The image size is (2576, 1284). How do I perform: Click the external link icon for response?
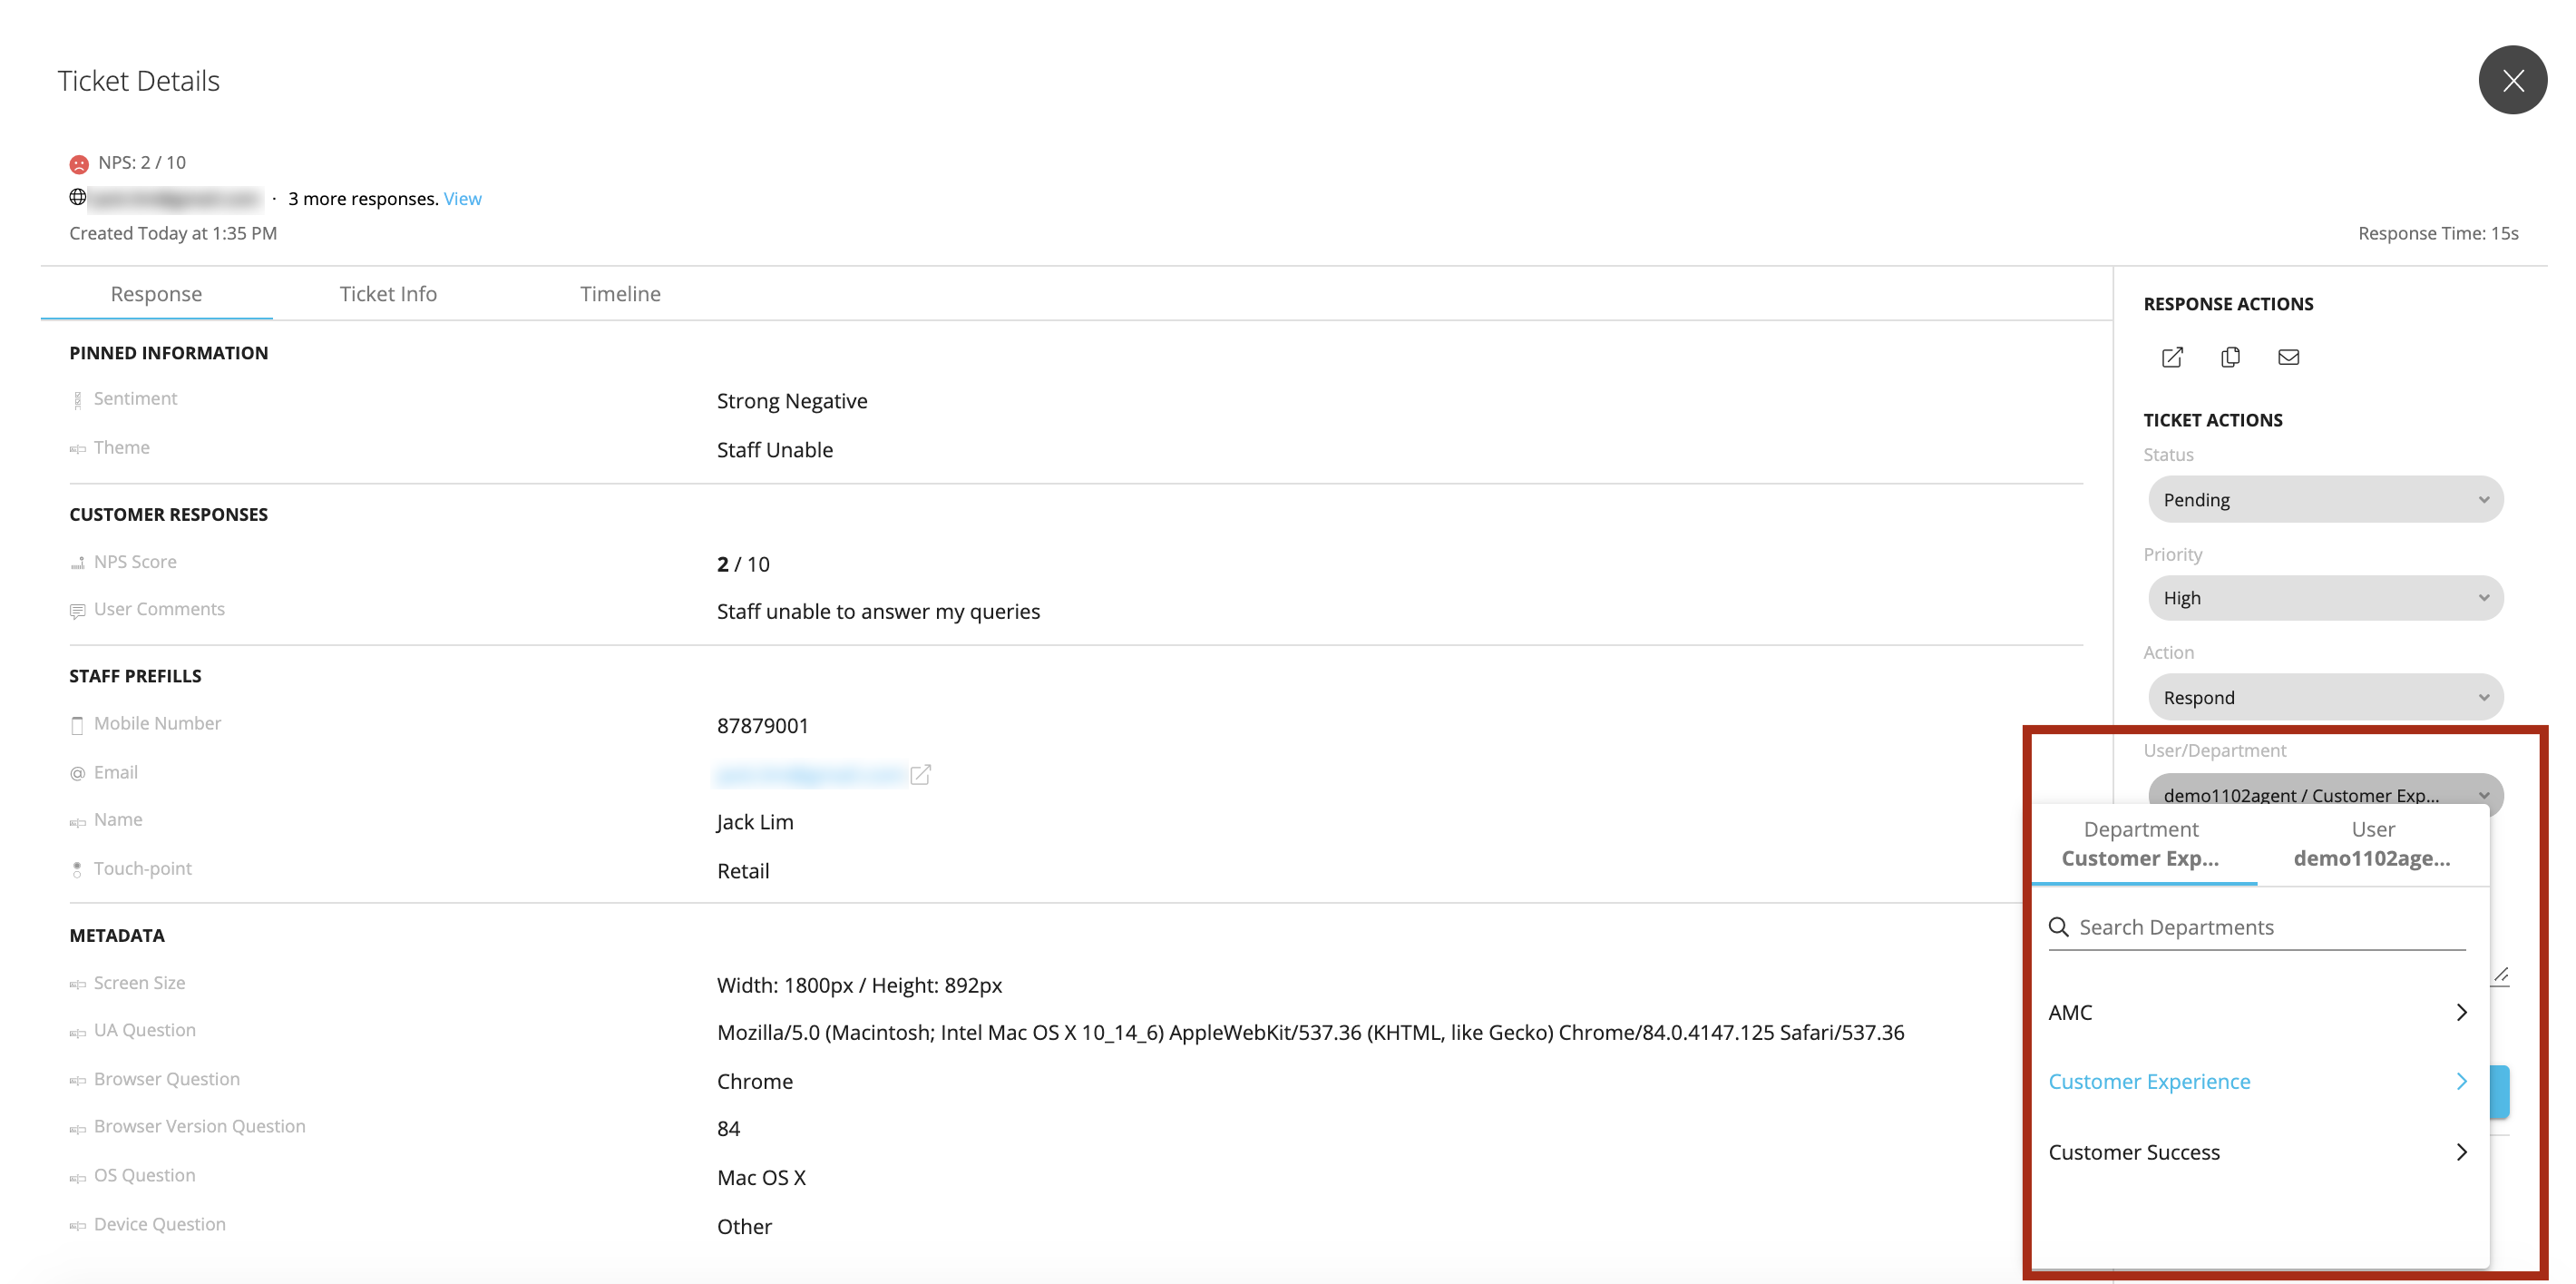click(2173, 357)
